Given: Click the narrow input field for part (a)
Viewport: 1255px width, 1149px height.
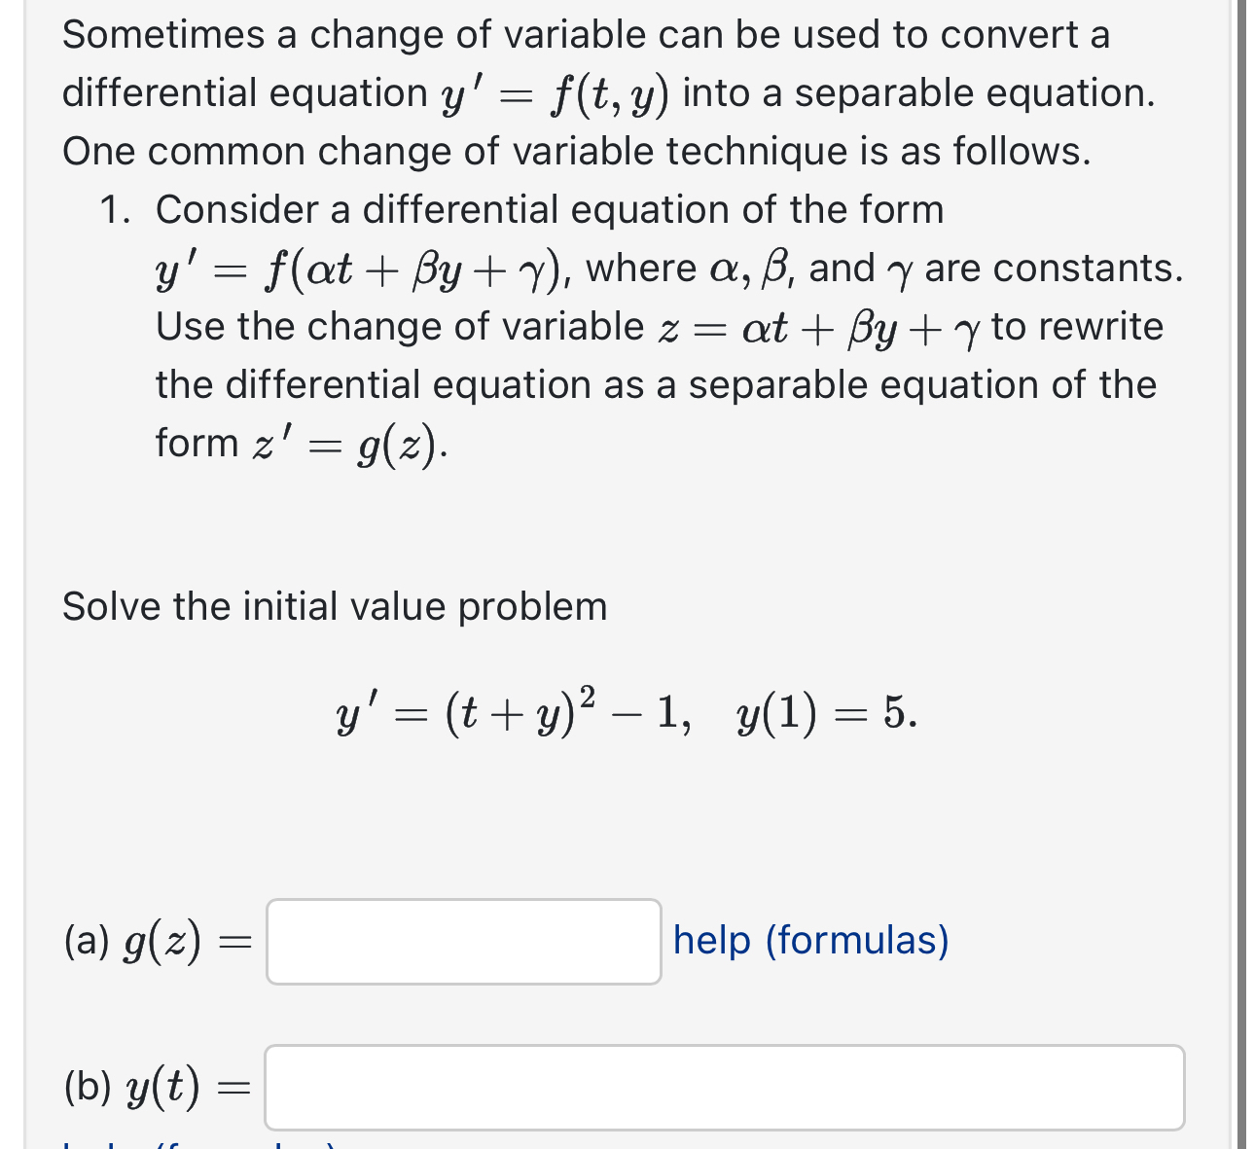Looking at the screenshot, I should click(464, 940).
